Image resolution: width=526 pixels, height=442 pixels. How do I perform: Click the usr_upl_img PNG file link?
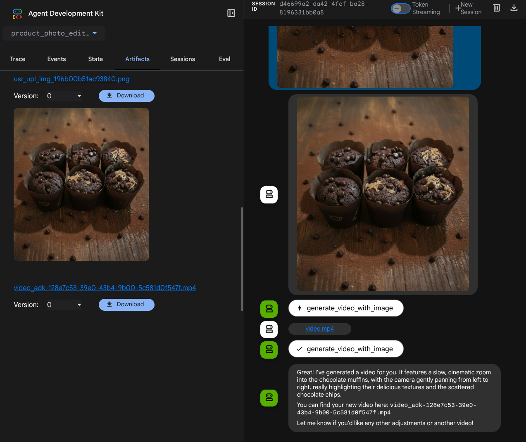[71, 79]
